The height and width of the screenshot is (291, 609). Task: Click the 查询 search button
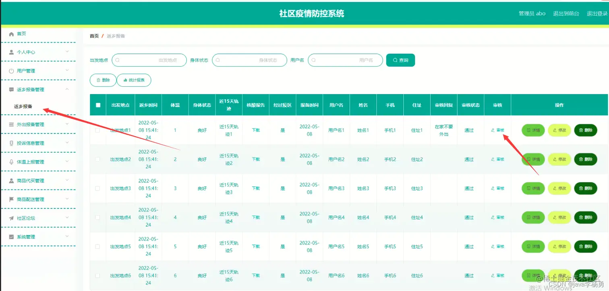click(400, 60)
